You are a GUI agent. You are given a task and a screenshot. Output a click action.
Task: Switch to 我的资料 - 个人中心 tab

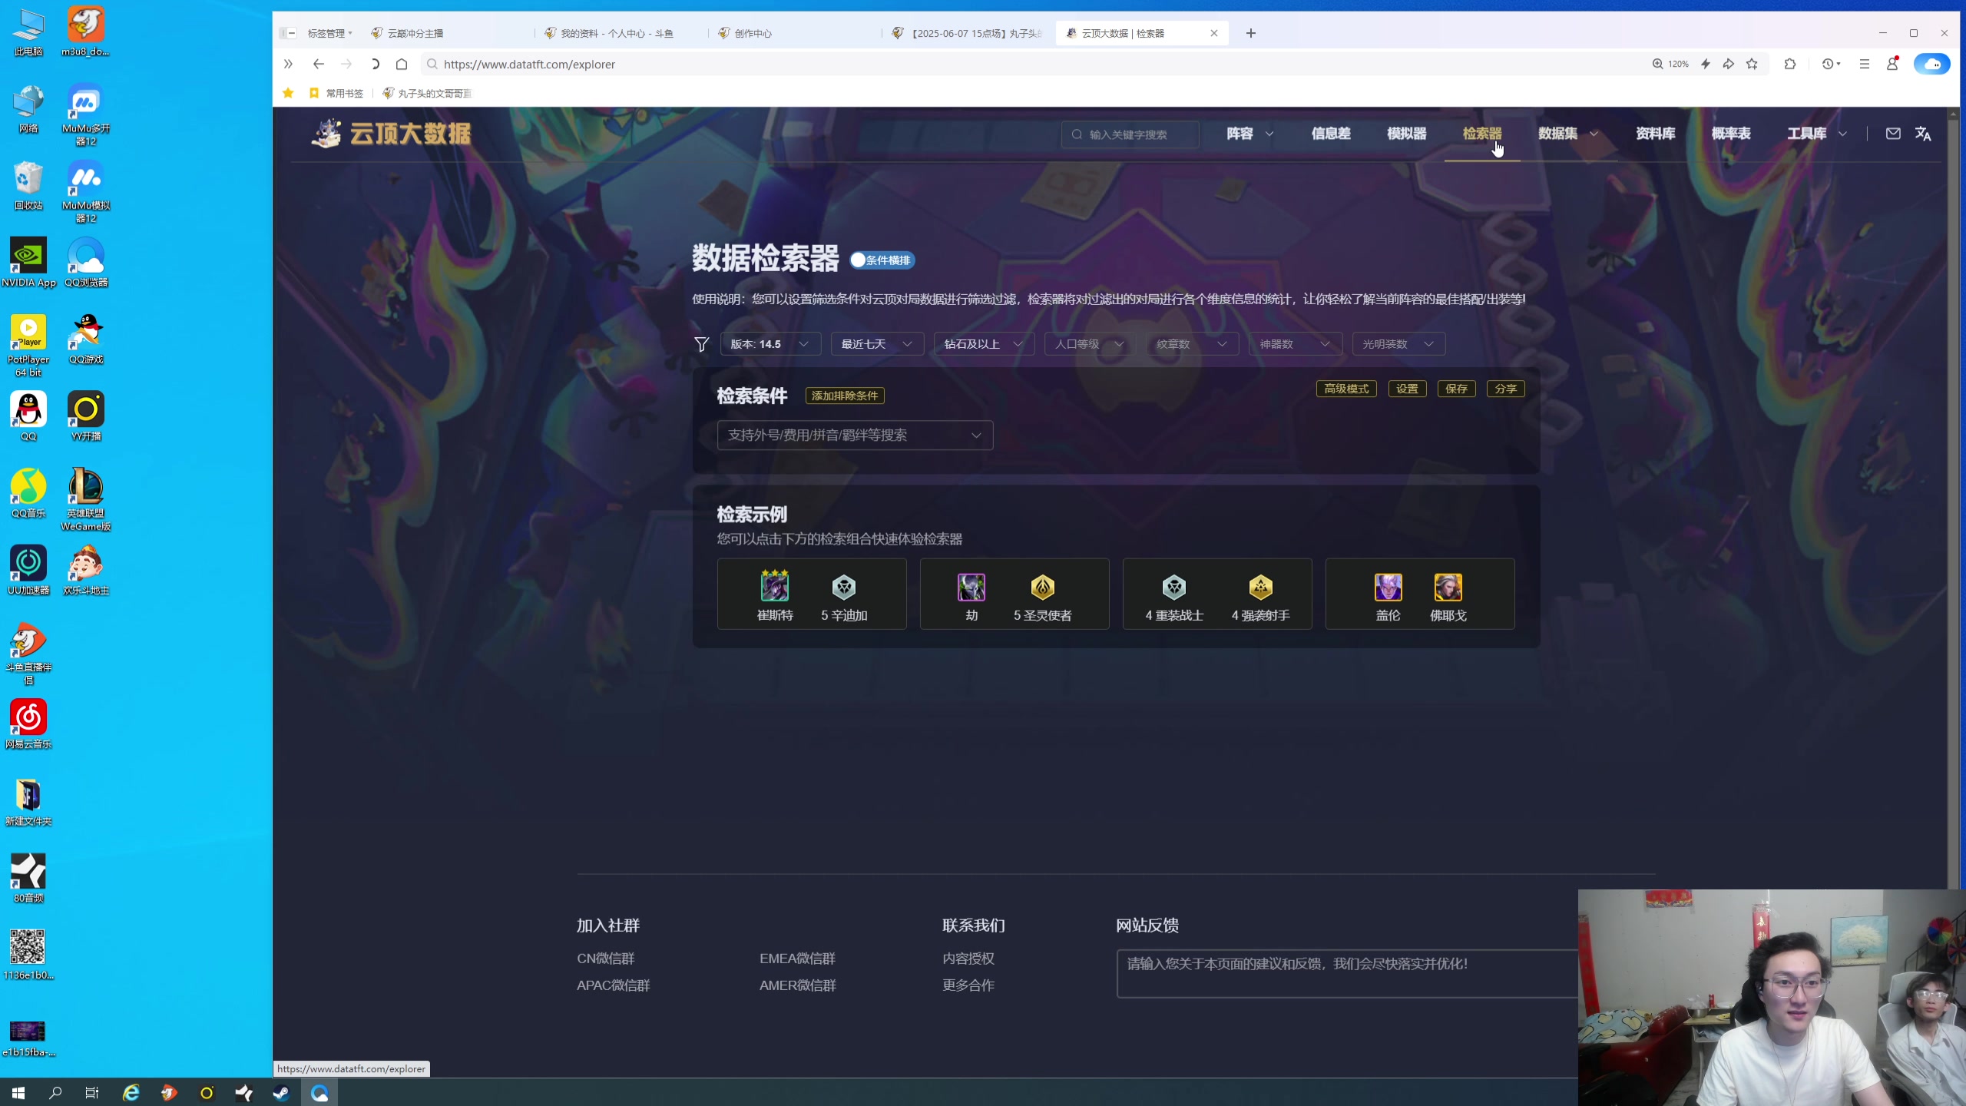(x=621, y=33)
